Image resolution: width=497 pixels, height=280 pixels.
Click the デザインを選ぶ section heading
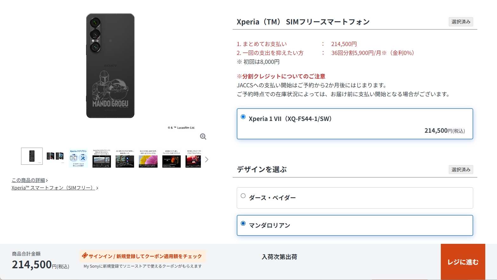pos(262,170)
